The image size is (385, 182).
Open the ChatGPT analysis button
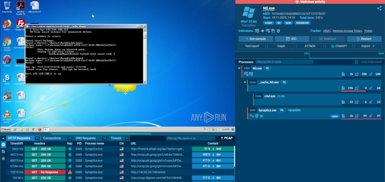click(339, 46)
